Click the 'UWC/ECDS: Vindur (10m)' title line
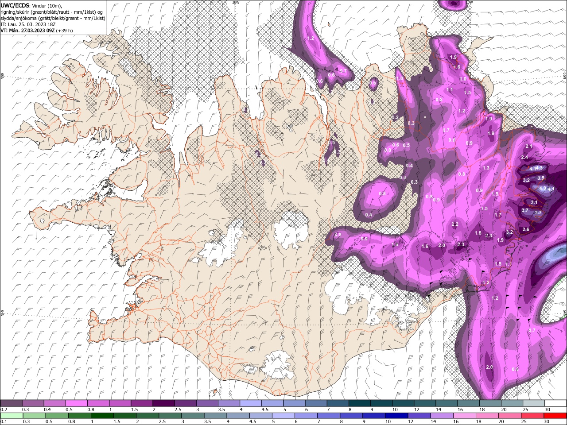Screen dimensions: 567x425 point(31,5)
